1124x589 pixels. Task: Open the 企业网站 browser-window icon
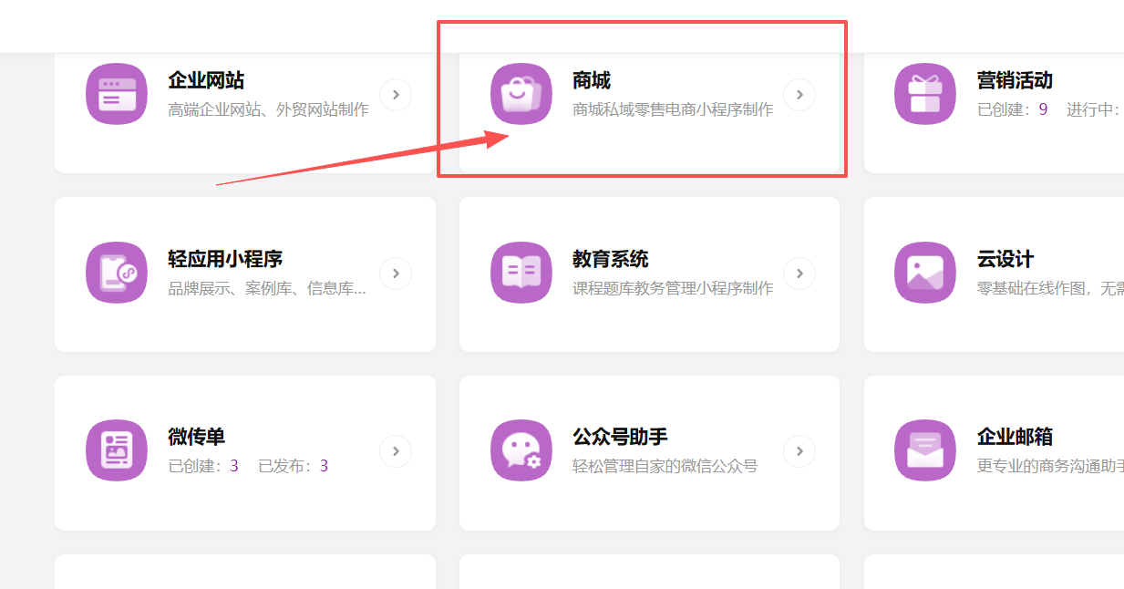coord(117,94)
